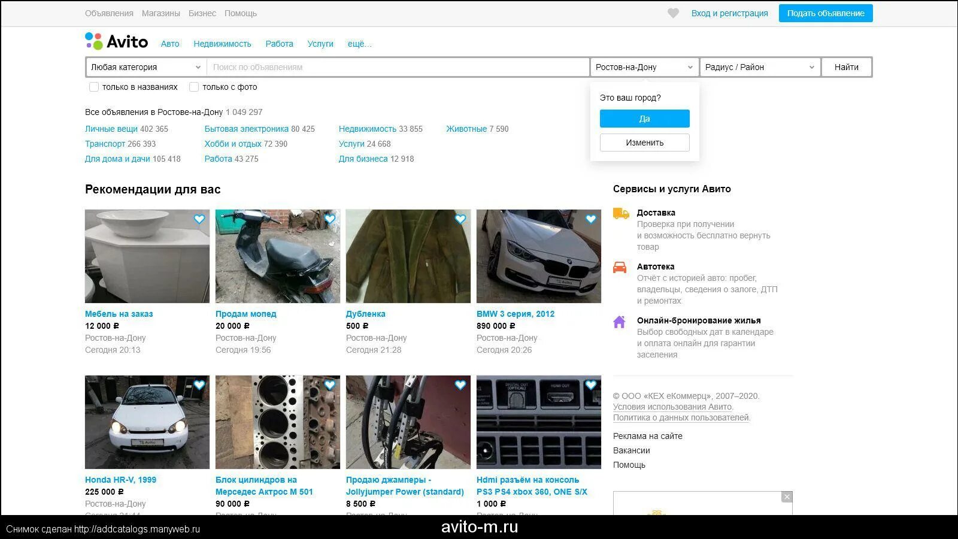Go to Магазины in top bar
This screenshot has height=539, width=958.
click(x=161, y=13)
